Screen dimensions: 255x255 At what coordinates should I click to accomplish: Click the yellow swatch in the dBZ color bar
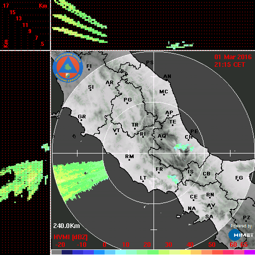[185, 252]
